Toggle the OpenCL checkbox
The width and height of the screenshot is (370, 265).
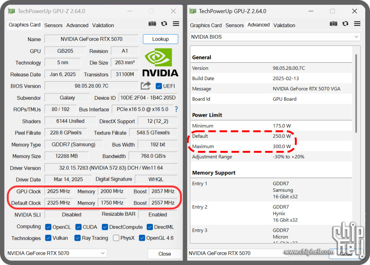pos(48,227)
